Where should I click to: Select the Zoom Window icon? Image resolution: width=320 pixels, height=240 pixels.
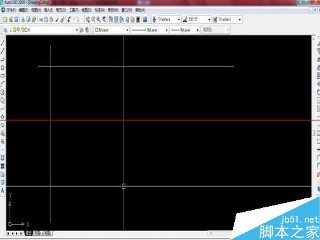click(x=99, y=20)
